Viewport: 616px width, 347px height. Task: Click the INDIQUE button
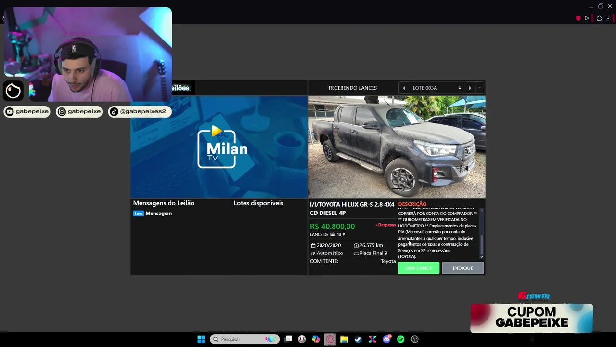click(462, 268)
